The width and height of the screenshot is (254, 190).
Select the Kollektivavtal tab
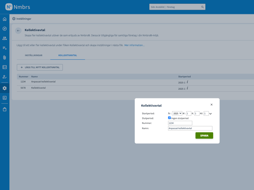(x=67, y=55)
